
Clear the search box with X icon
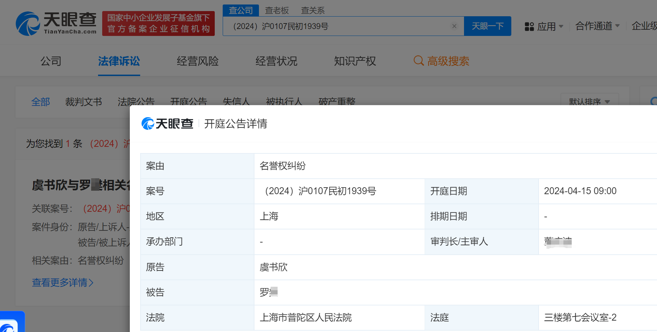[454, 26]
